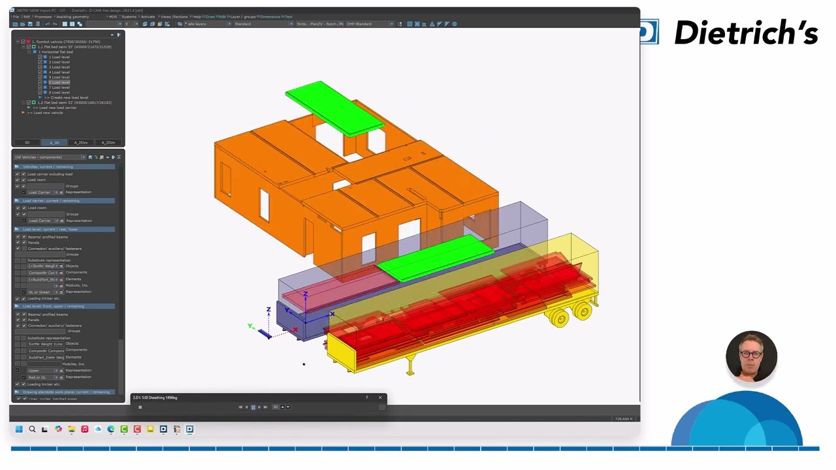
Task: Open the 'SmbL - PlanZV' dropdown
Action: 341,24
